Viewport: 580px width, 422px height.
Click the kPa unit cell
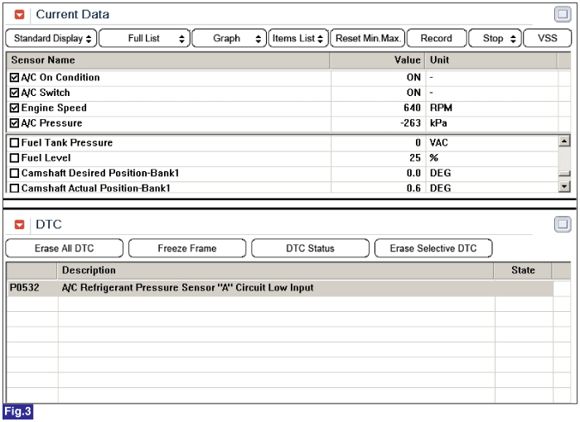438,123
